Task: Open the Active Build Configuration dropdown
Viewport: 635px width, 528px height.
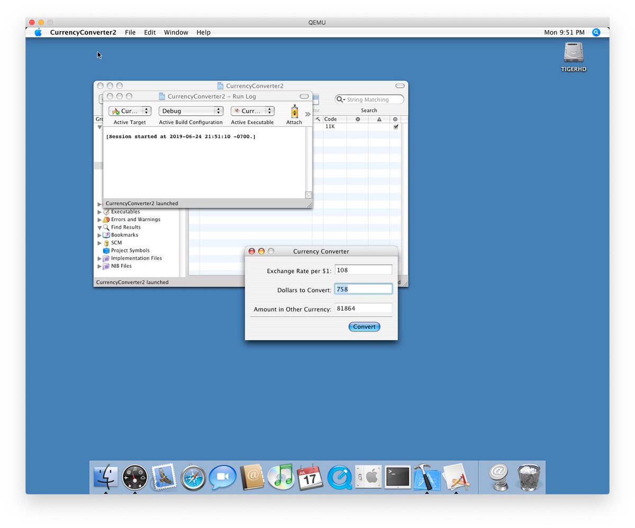Action: point(190,111)
